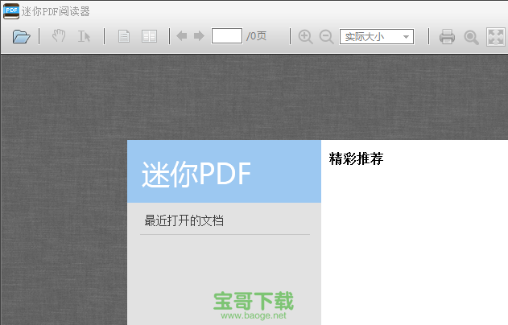This screenshot has width=508, height=325.
Task: Select the hand pan tool
Action: point(59,36)
